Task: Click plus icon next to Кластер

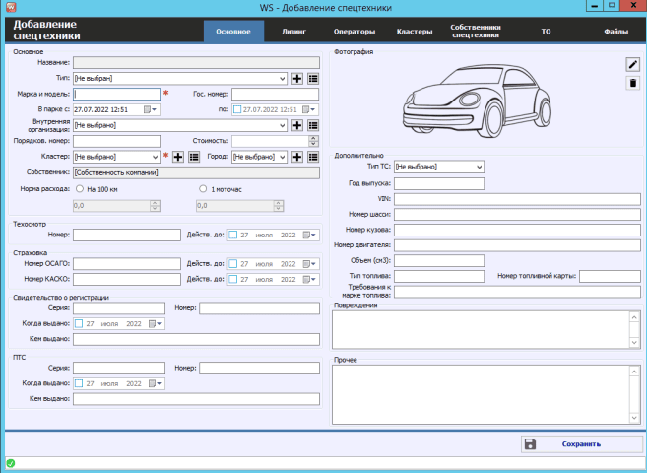Action: point(179,157)
